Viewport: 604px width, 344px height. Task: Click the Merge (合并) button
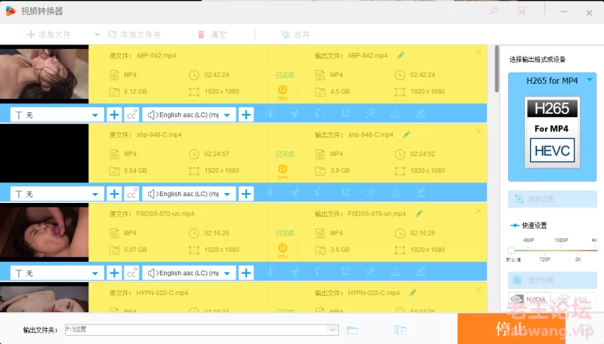(x=295, y=35)
